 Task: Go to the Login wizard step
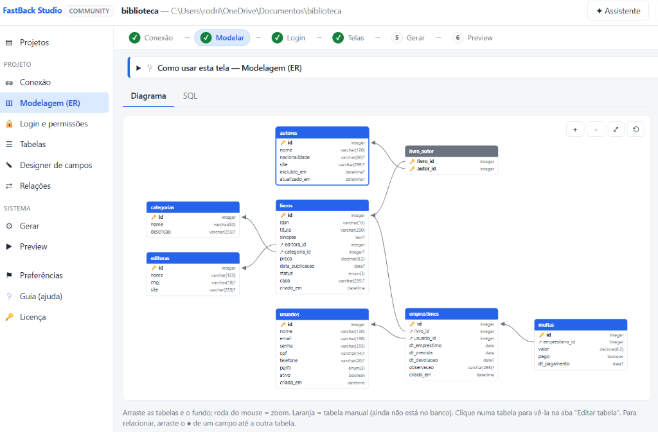pos(289,38)
